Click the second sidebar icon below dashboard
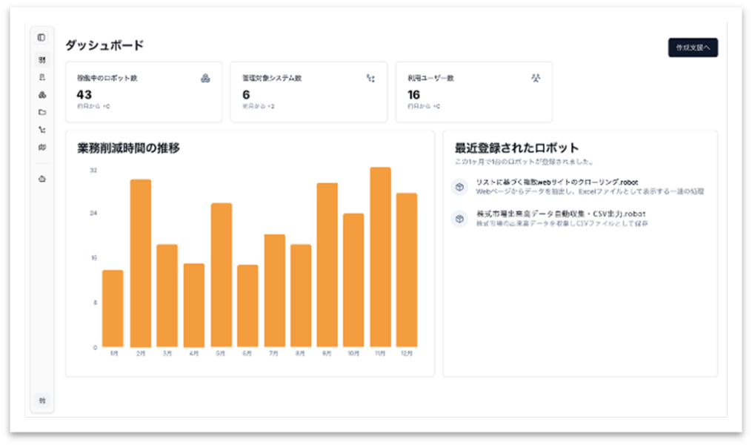The height and width of the screenshot is (445, 752). coord(41,77)
